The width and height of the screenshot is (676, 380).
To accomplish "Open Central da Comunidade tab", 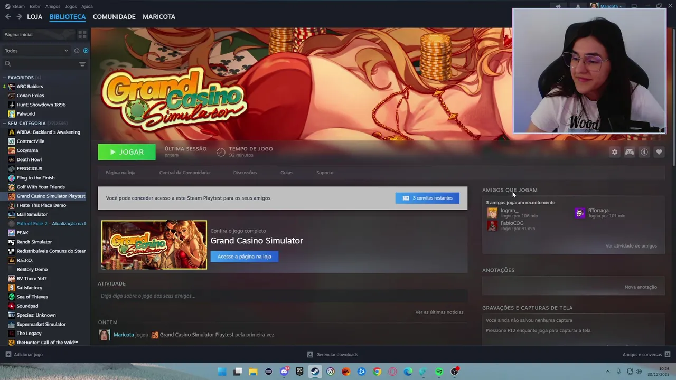I will (x=184, y=173).
